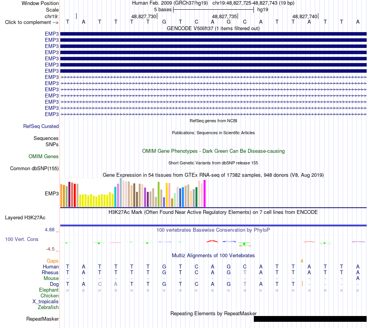Select the Human alignment row label
Viewport: 367px width, 328px height.
(51, 267)
